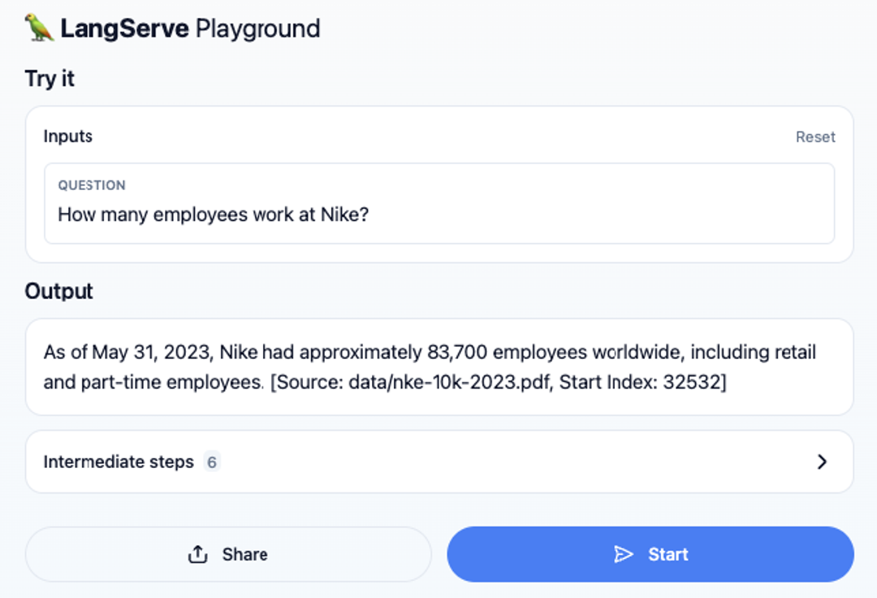Image resolution: width=877 pixels, height=598 pixels.
Task: Click the share upload icon in Share button
Action: coord(197,553)
